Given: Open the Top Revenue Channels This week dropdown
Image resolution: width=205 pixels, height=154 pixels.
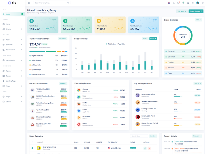Looking at the screenshot, I should 63,39.
